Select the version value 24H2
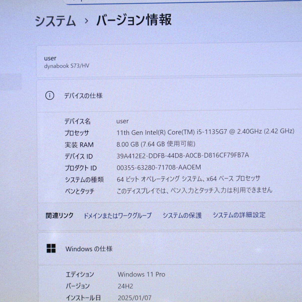 [125, 286]
